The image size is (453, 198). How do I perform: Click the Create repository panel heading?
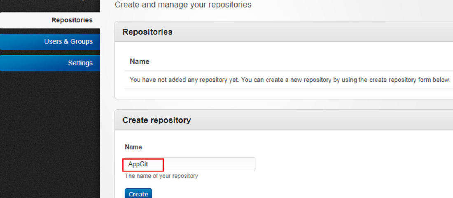click(156, 120)
